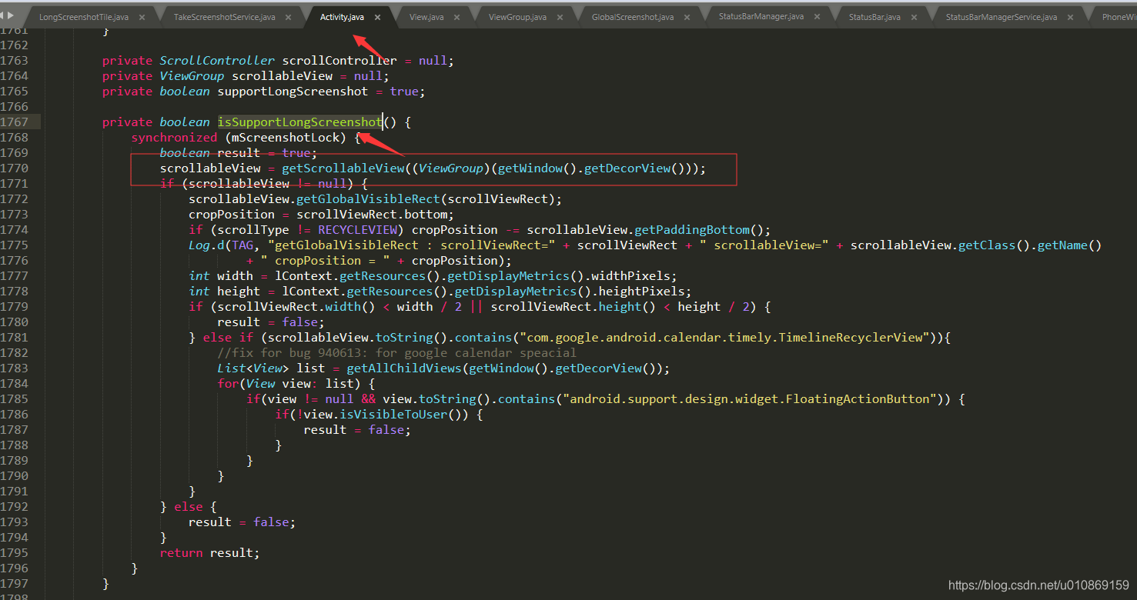Select the StatusBar.java tab

coord(874,16)
